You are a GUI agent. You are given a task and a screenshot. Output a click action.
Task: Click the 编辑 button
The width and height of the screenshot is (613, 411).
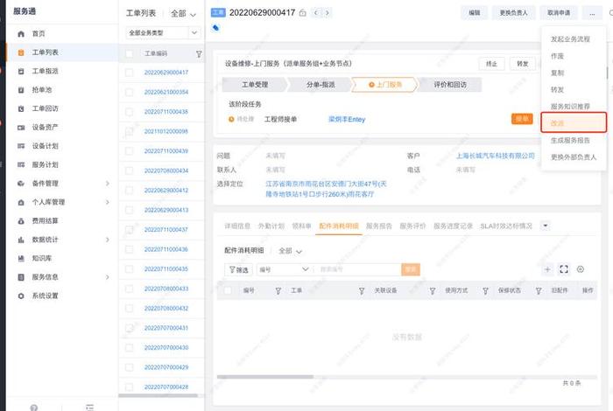(x=475, y=13)
